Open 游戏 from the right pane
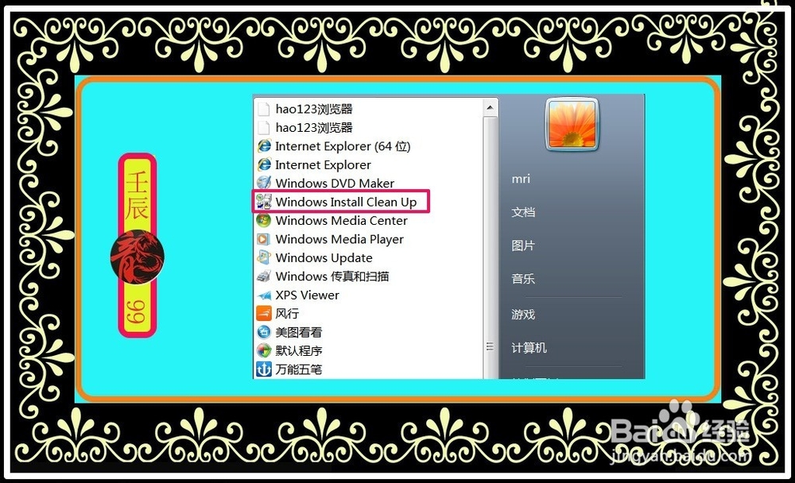This screenshot has width=795, height=483. (x=523, y=315)
